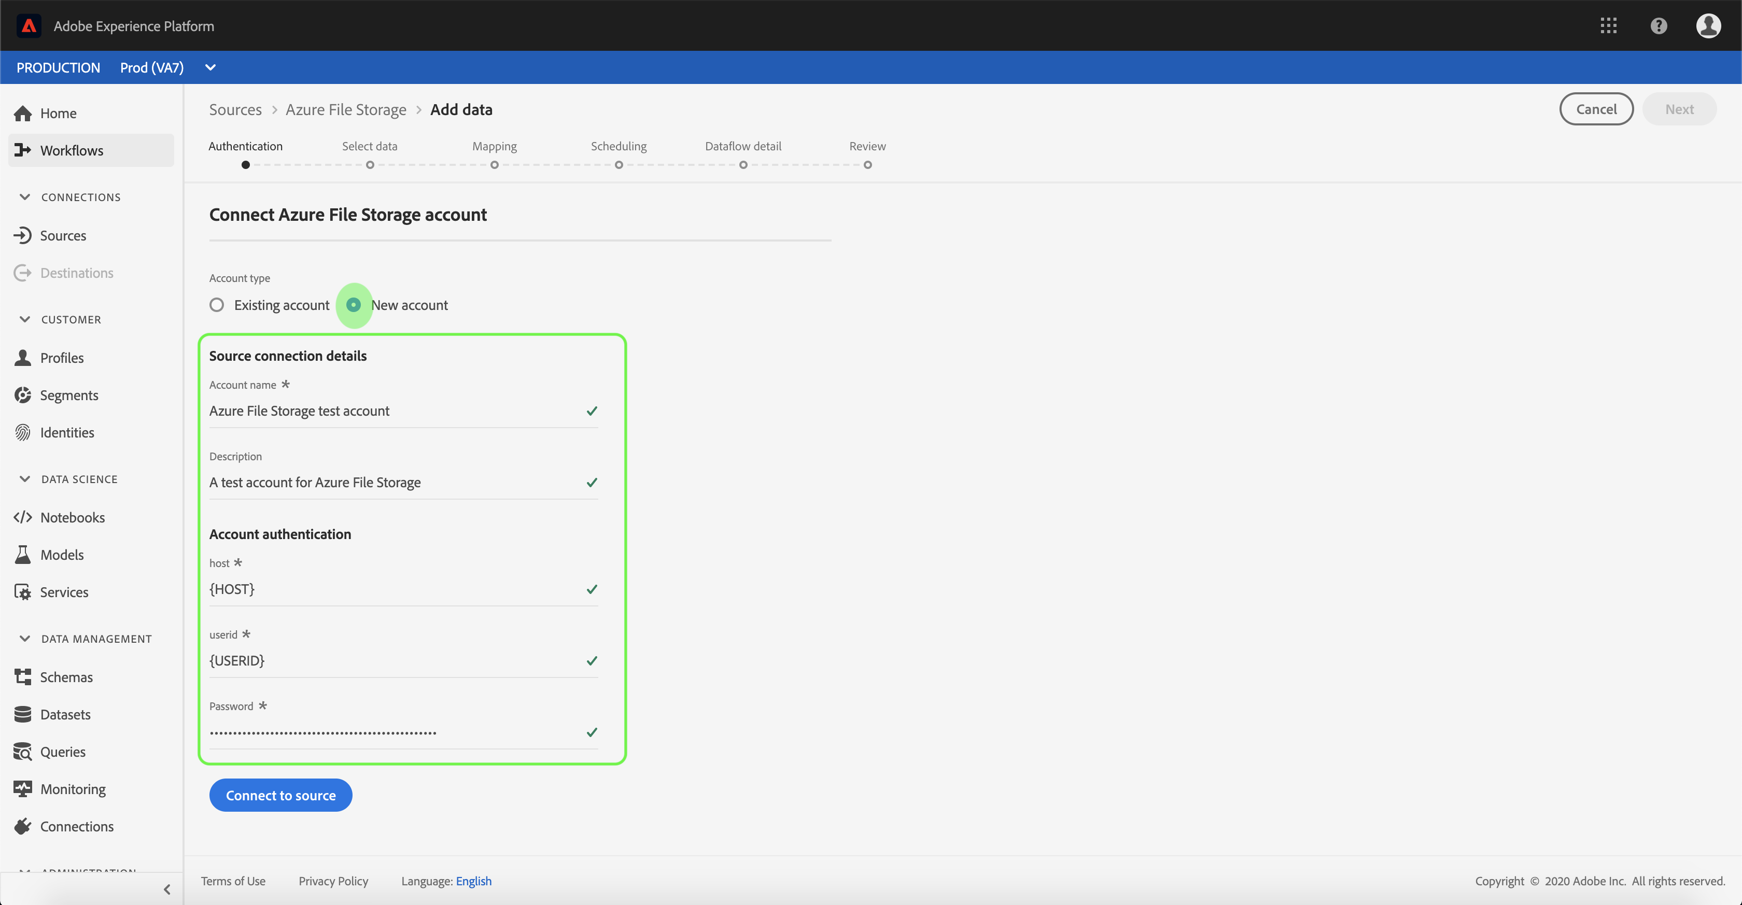Image resolution: width=1742 pixels, height=905 pixels.
Task: Collapse the Data Science section
Action: click(25, 478)
